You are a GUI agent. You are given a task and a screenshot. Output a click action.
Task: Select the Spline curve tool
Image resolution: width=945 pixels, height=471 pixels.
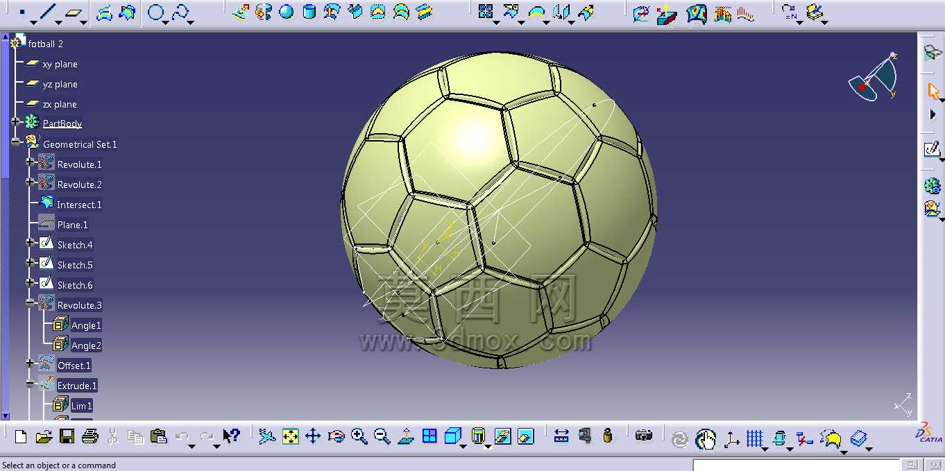point(180,12)
